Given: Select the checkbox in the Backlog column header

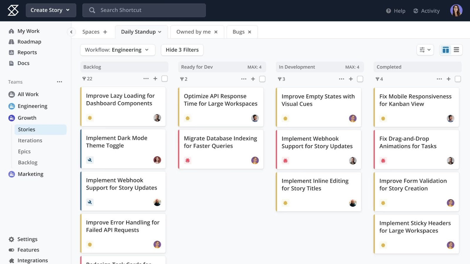Looking at the screenshot, I should (x=164, y=79).
